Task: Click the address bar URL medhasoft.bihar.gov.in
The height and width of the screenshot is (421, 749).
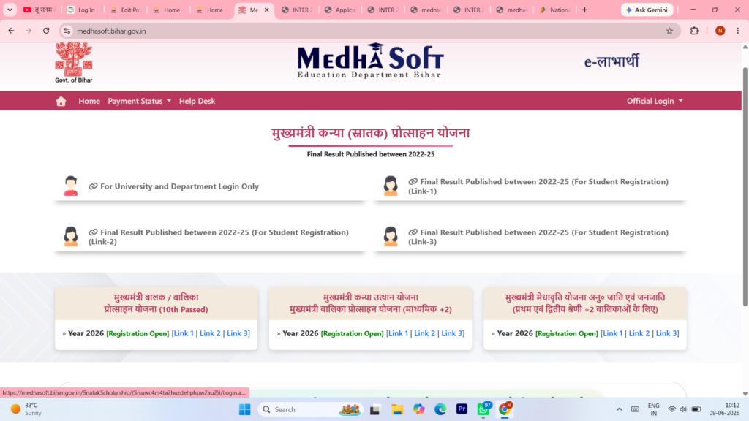Action: [111, 31]
